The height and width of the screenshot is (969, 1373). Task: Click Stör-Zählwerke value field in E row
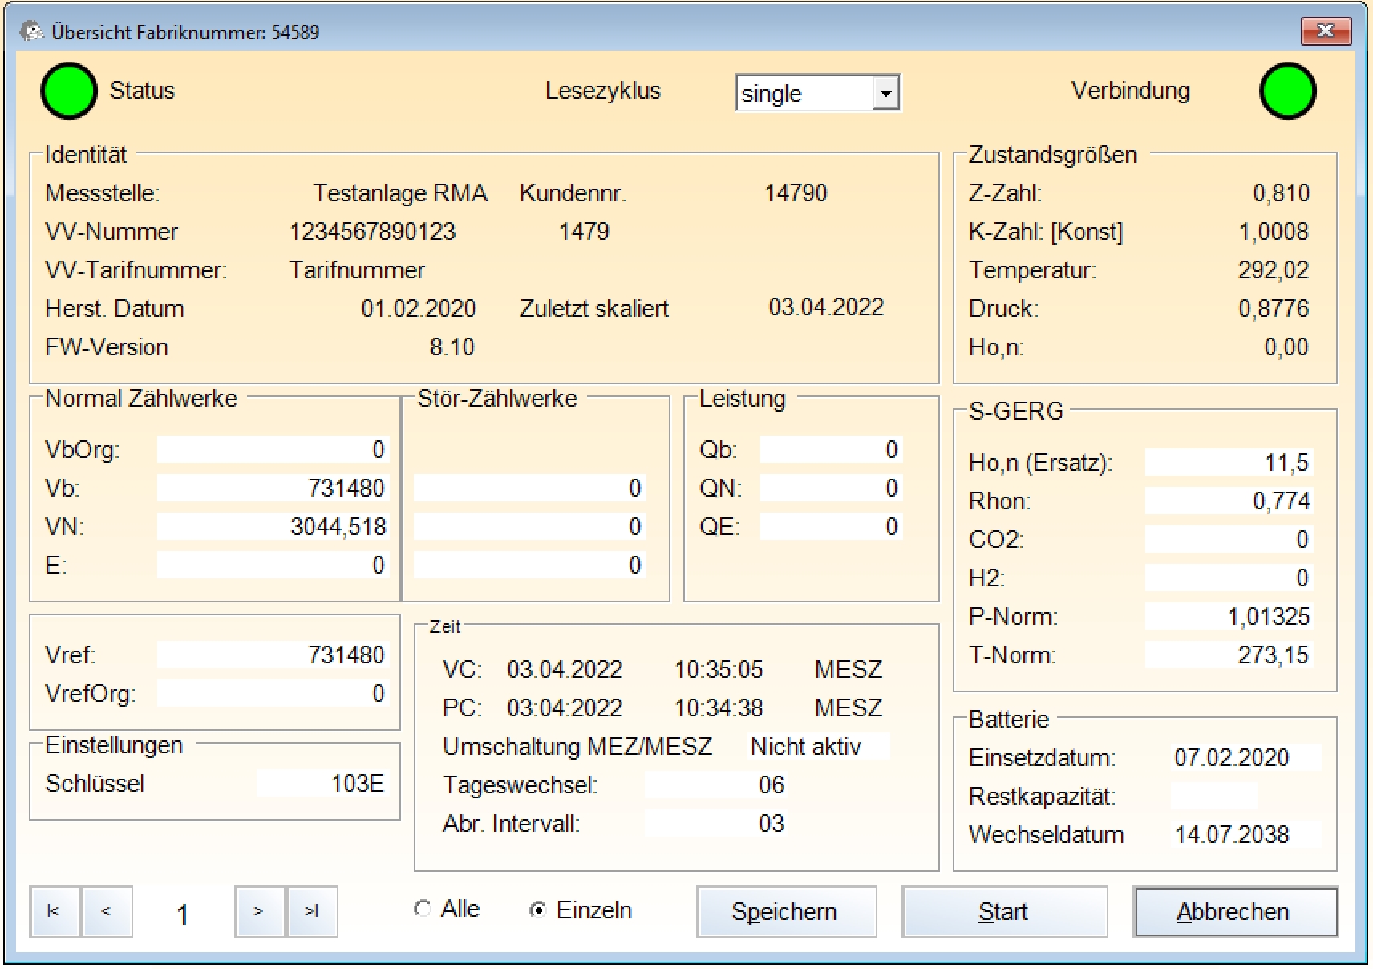pos(529,565)
